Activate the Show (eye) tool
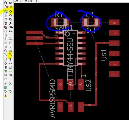This screenshot has width=129, height=120. tap(10, 3)
